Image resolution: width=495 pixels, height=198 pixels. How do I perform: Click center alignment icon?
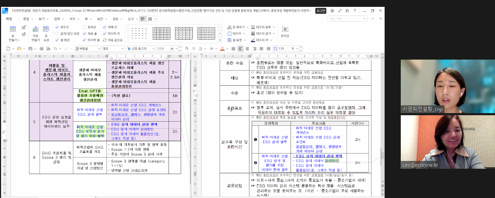(247, 49)
